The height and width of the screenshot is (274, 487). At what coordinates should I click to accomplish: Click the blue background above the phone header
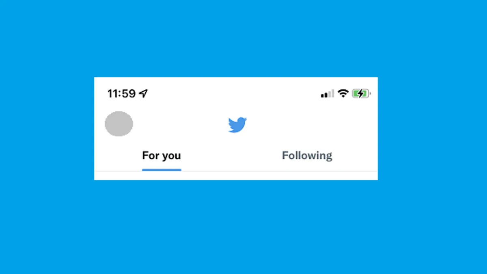243,39
